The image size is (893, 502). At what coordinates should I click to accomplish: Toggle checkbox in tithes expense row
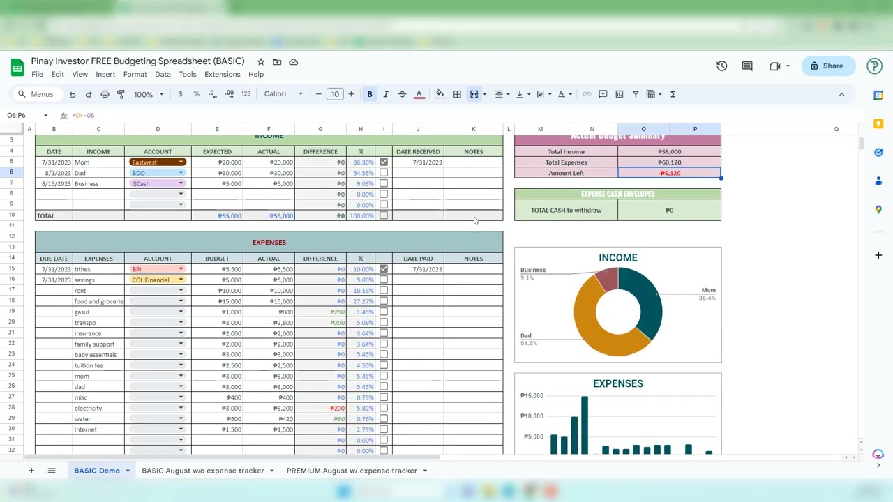click(x=383, y=268)
